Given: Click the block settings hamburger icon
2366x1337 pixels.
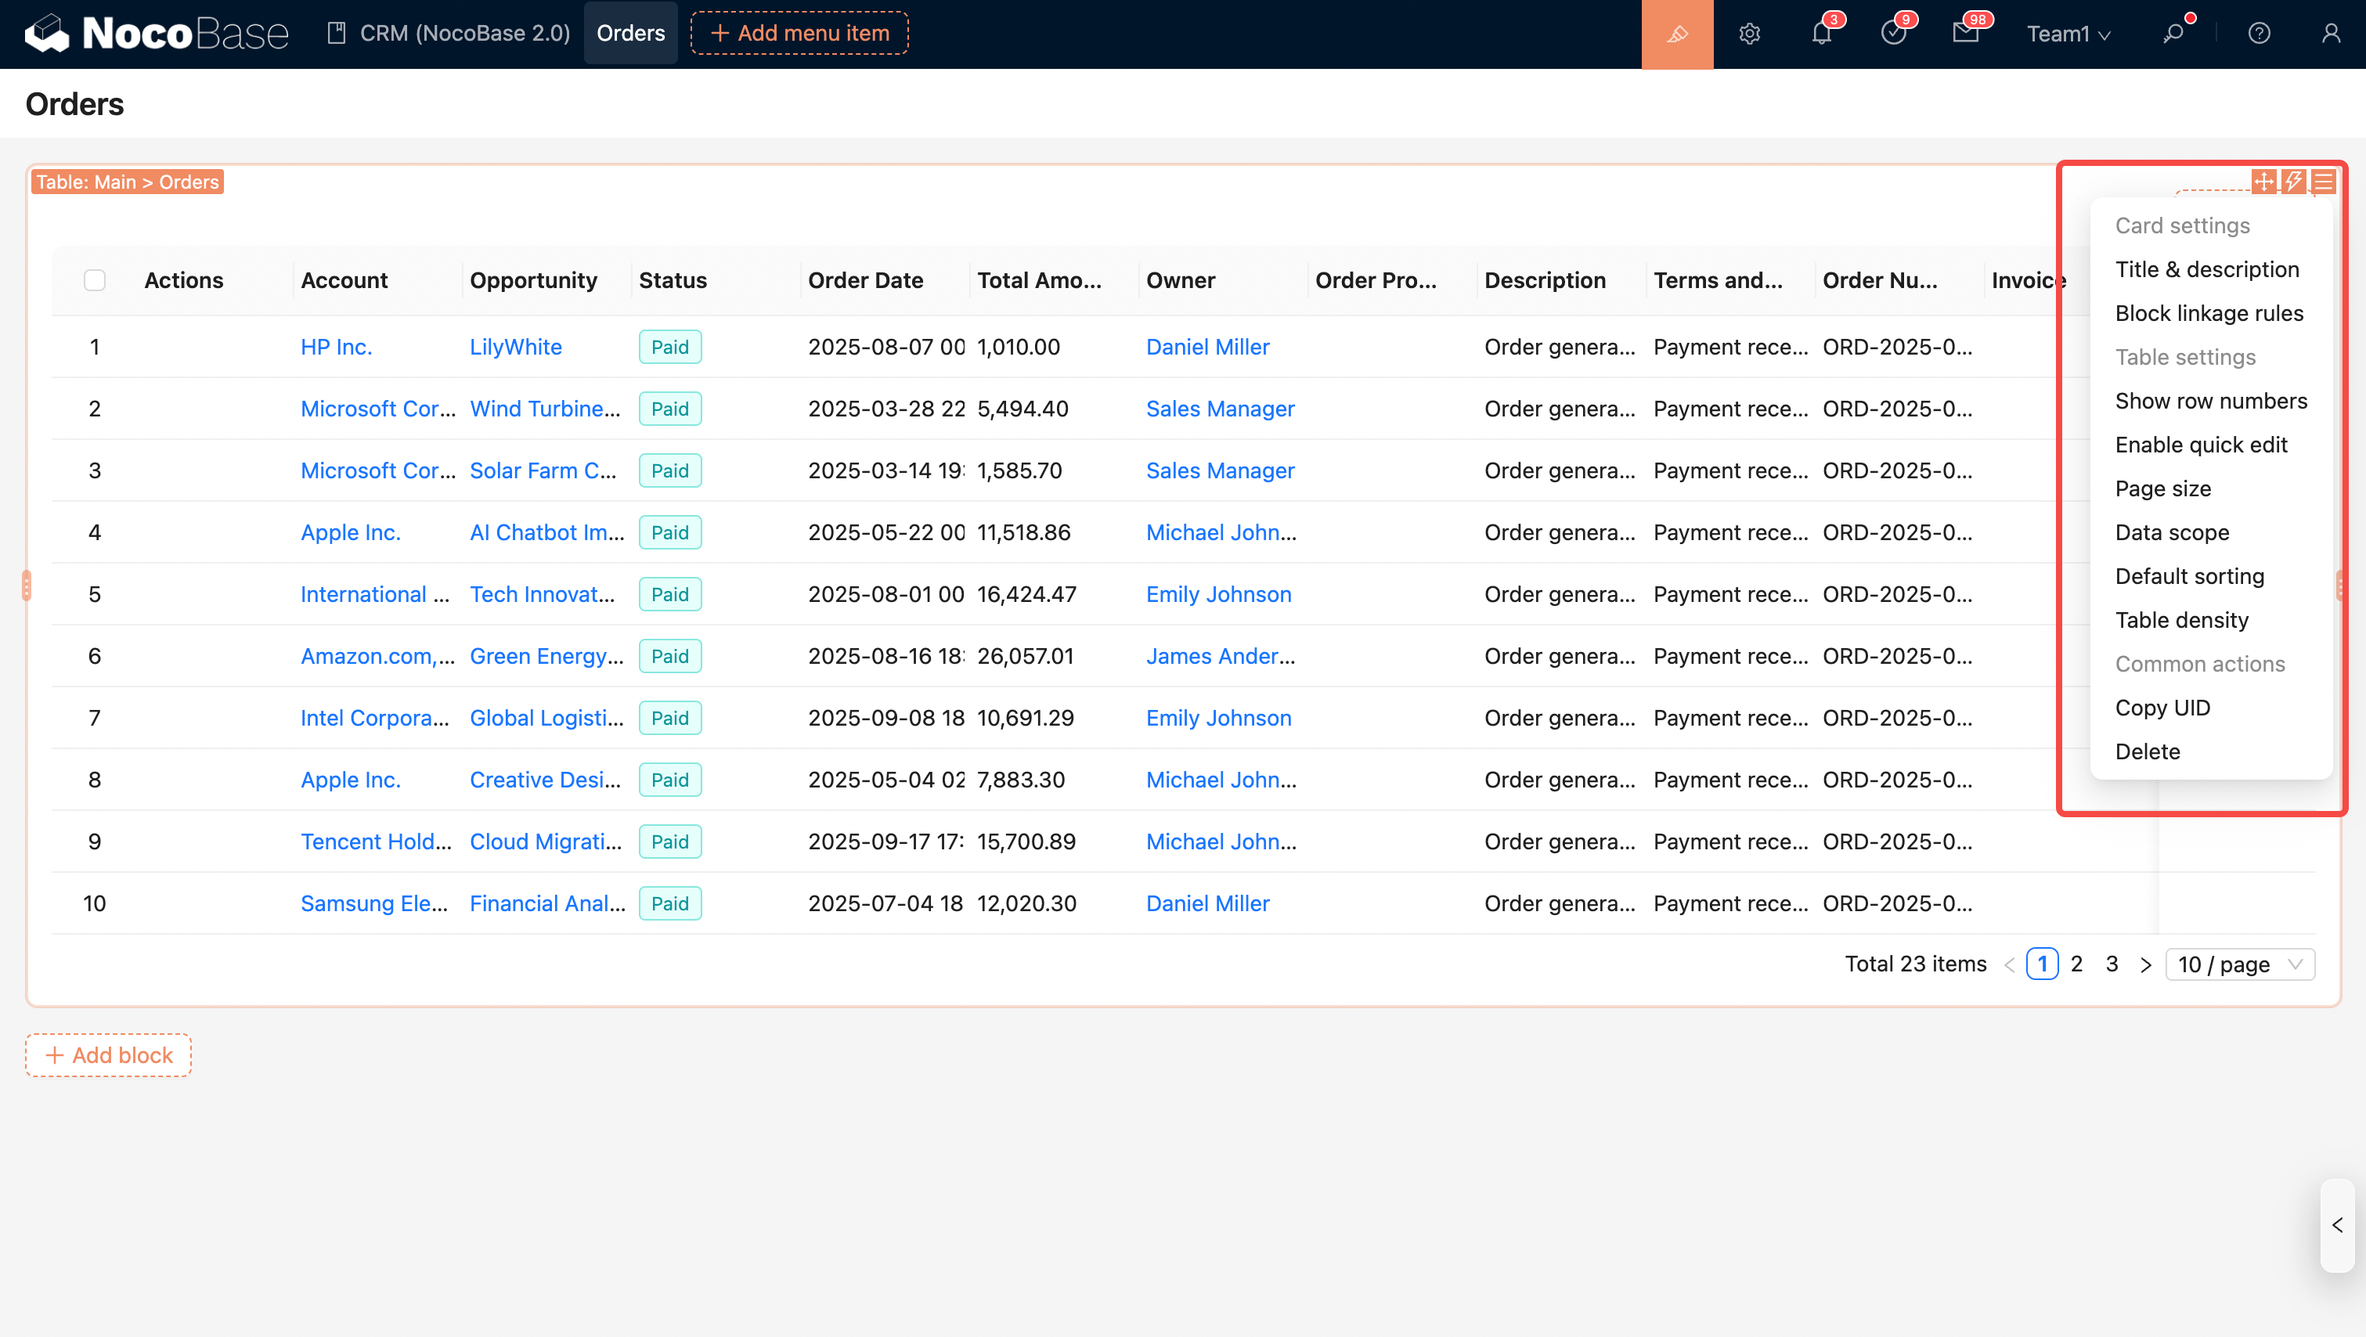Looking at the screenshot, I should [x=2323, y=181].
